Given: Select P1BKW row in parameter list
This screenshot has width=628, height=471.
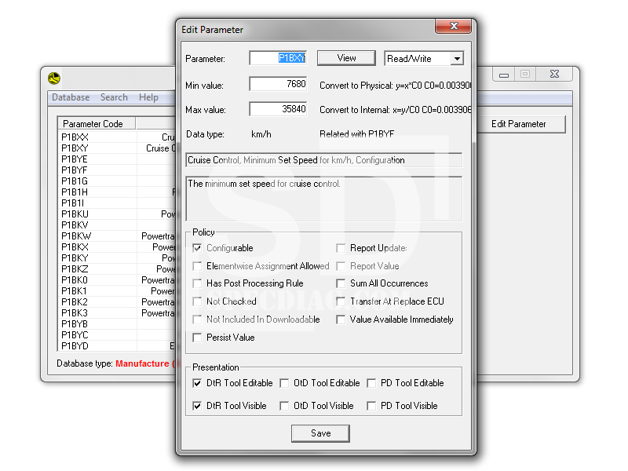Looking at the screenshot, I should click(x=76, y=236).
